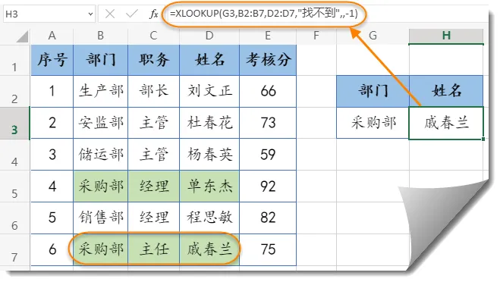Select cell containing 刘文正
Screen dimensions: 500x282
(209, 91)
